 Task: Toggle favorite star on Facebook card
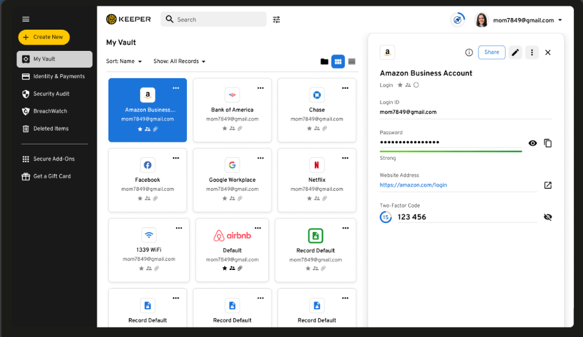tap(140, 198)
